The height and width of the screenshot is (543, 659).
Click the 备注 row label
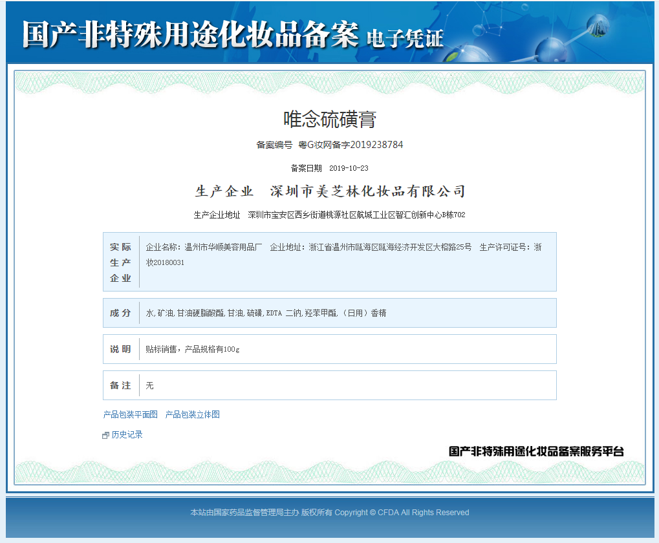pos(121,385)
